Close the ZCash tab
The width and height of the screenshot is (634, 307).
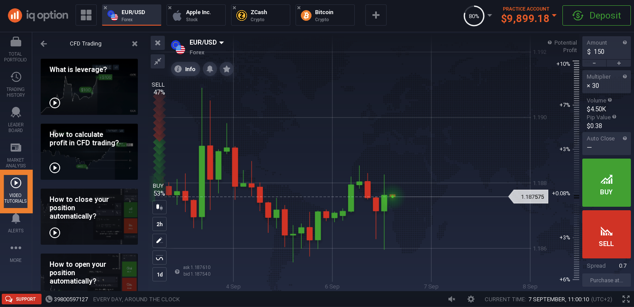click(x=235, y=8)
